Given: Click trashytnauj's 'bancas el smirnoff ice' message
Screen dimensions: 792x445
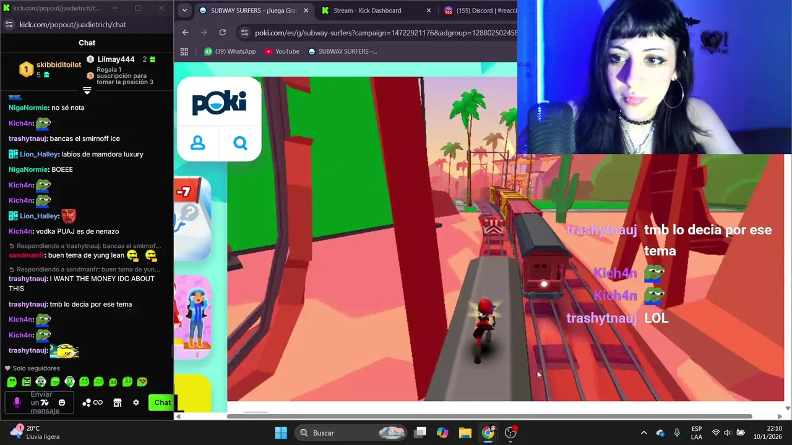Looking at the screenshot, I should coord(85,138).
